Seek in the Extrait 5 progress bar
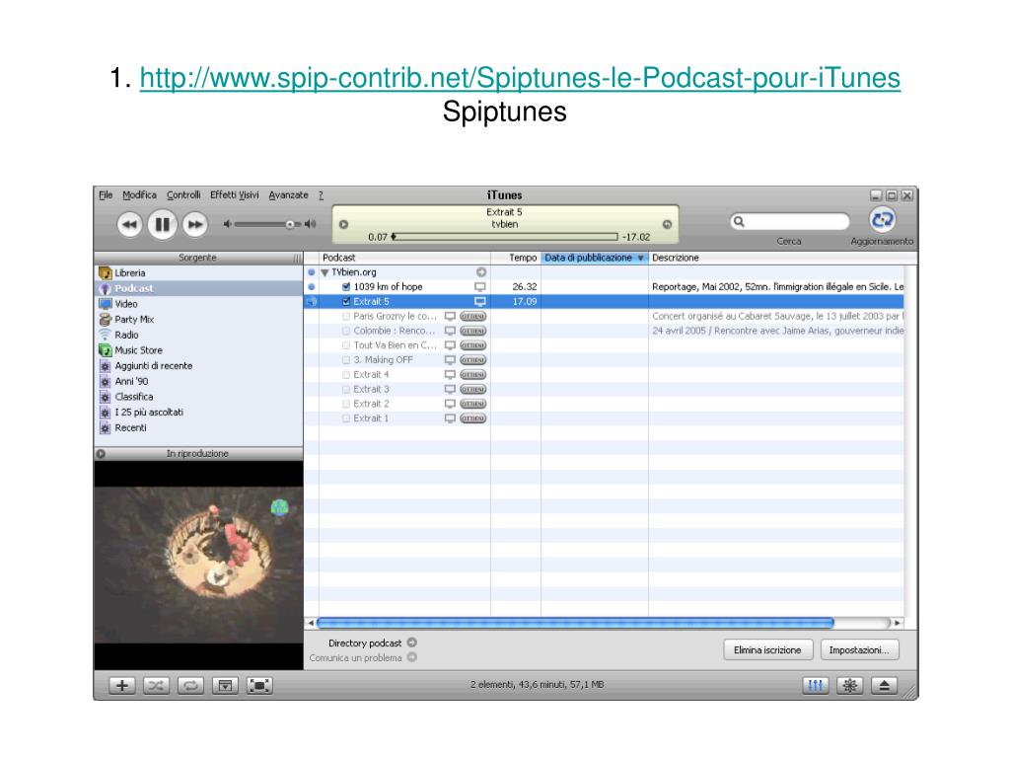This screenshot has width=1010, height=758. [504, 237]
